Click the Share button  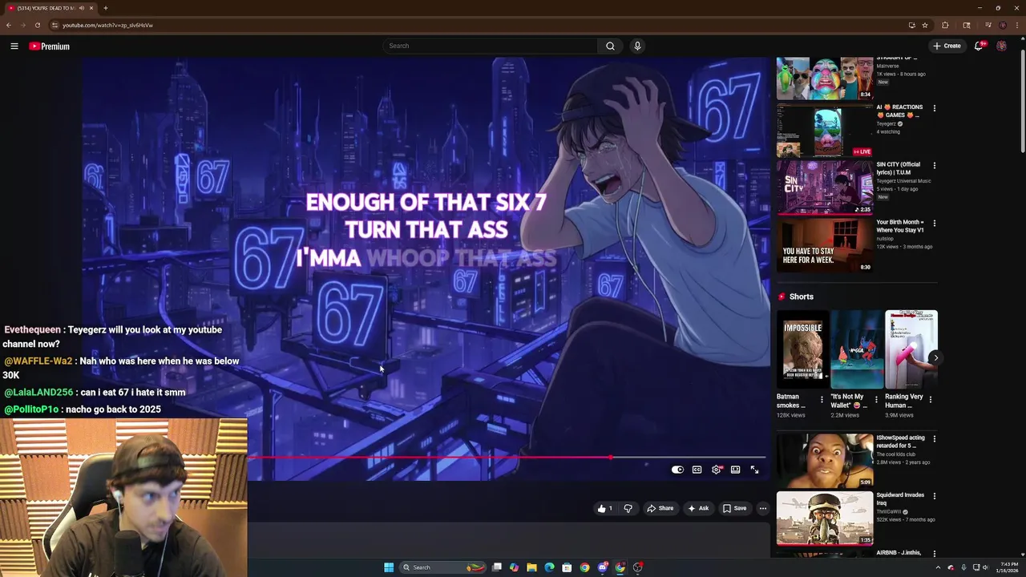pos(660,508)
